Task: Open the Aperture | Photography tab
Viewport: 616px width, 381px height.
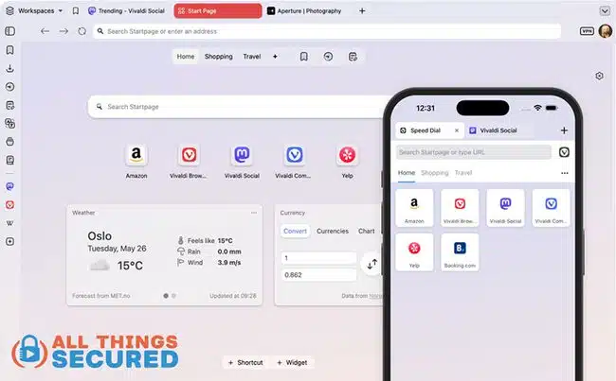Action: tap(304, 11)
